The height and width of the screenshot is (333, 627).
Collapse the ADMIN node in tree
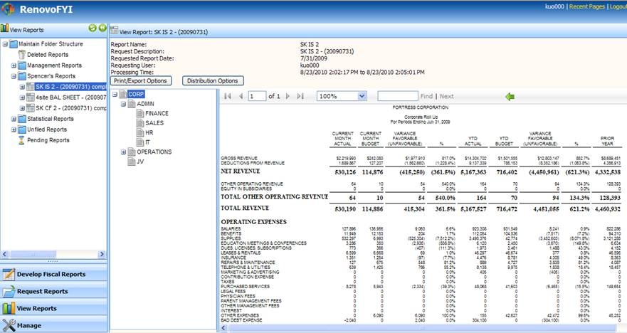pos(124,104)
